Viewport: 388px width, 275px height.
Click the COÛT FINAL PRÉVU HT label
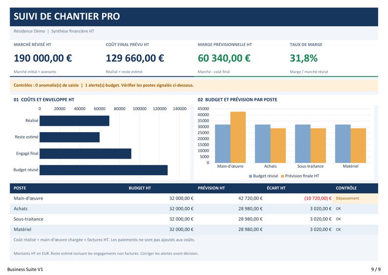(127, 45)
